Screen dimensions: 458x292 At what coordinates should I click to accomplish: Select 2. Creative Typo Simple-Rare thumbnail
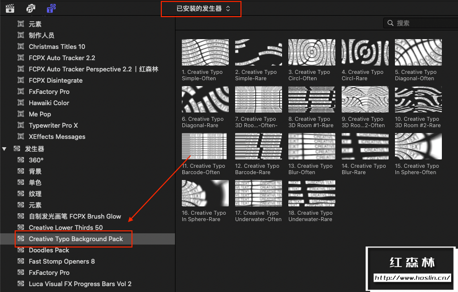pos(259,52)
